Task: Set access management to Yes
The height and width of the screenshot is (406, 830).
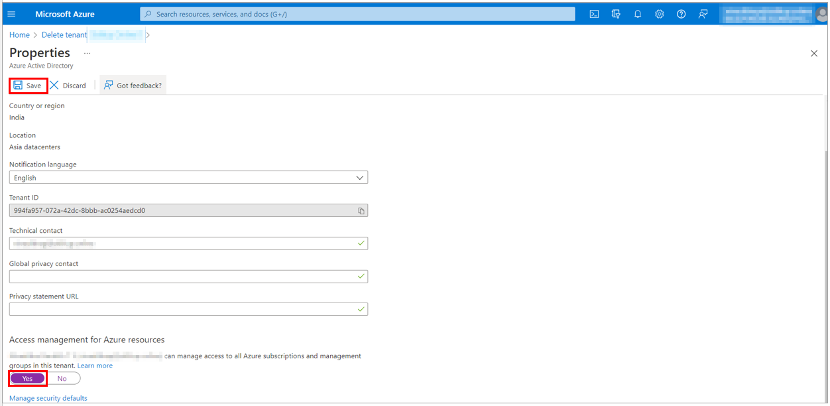Action: pyautogui.click(x=27, y=378)
